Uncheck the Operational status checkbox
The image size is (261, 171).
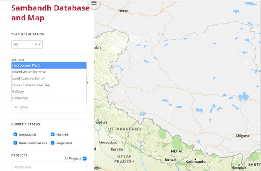(15, 135)
